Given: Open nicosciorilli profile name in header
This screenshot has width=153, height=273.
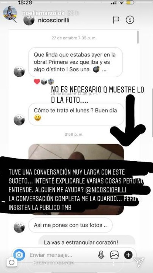Looking at the screenshot, I should click(54, 20).
